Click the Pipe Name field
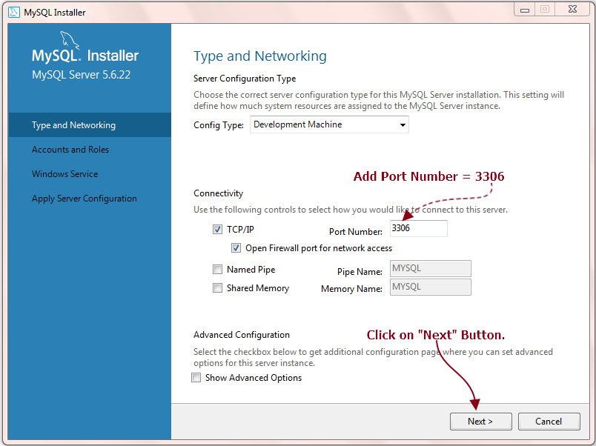 [x=430, y=269]
